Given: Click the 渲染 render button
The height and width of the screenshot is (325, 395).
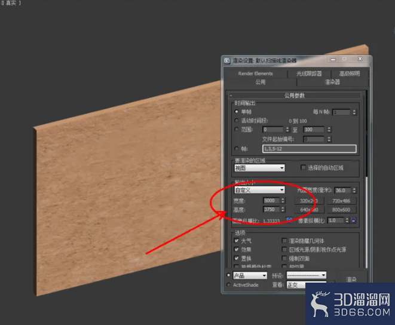Looking at the screenshot, I should point(351,280).
